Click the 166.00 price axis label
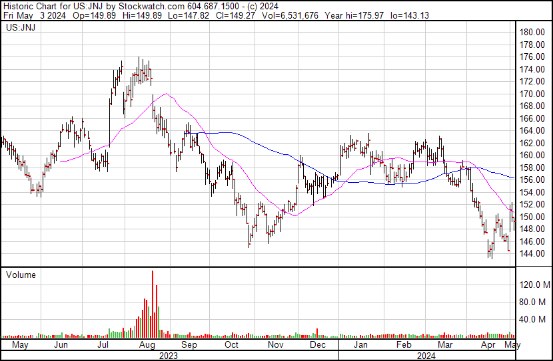Screen dimensions: 553x361 coord(532,118)
